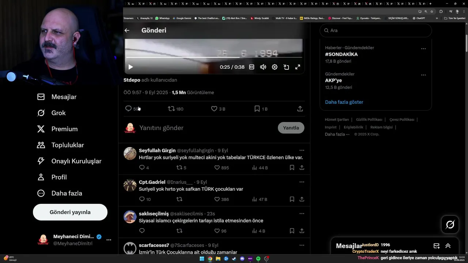Share saklıseçilmiş's comment
This screenshot has height=263, width=468.
(302, 231)
